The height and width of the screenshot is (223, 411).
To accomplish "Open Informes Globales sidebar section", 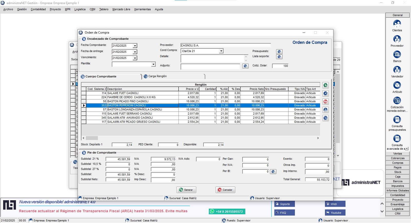I will point(398,190).
